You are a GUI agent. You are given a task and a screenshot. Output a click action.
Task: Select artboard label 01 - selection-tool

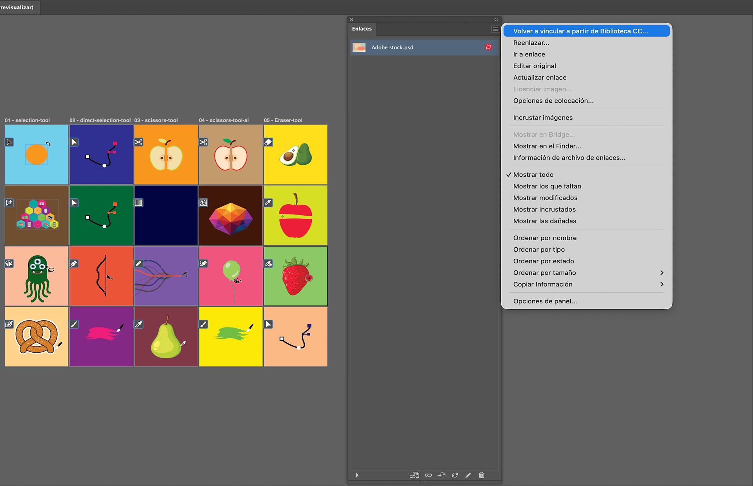27,120
